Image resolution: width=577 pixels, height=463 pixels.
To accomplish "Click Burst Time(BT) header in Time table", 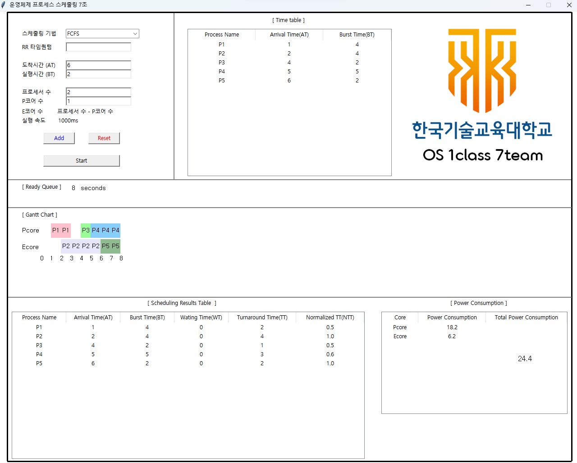I will [357, 35].
